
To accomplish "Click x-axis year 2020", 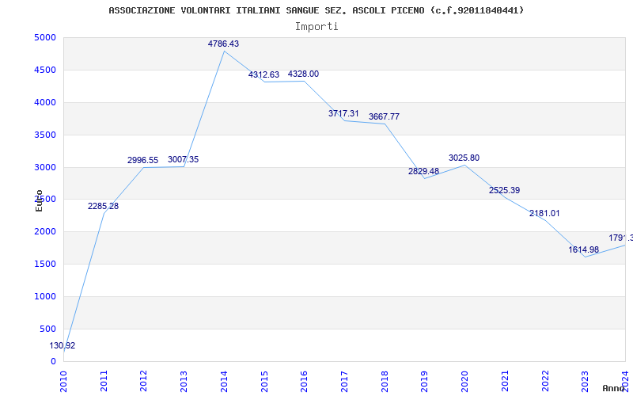I will click(464, 382).
